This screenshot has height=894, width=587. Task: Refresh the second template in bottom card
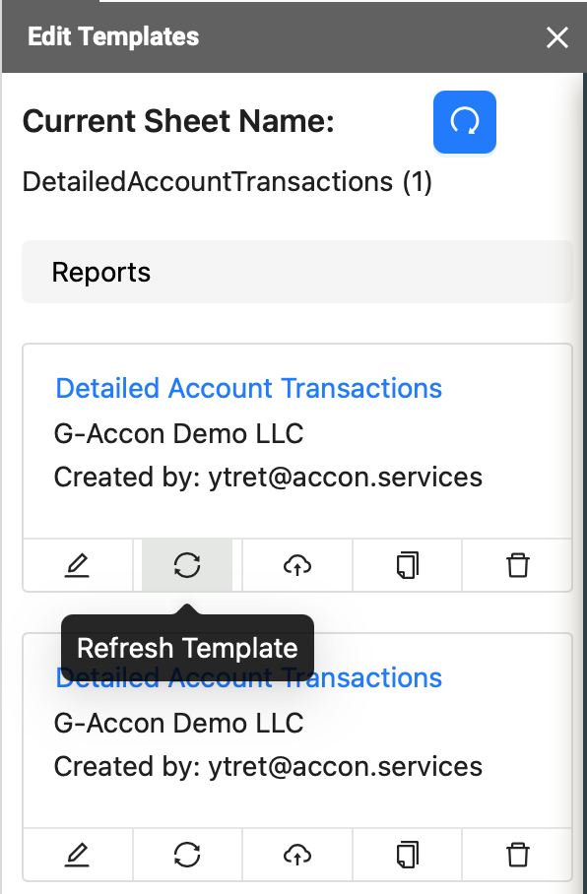pos(187,855)
